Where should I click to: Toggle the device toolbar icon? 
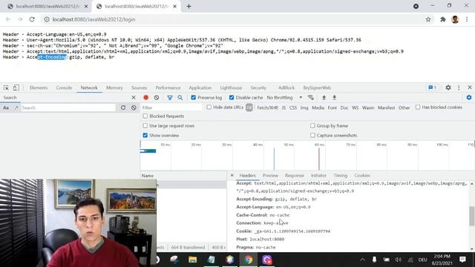pyautogui.click(x=16, y=88)
